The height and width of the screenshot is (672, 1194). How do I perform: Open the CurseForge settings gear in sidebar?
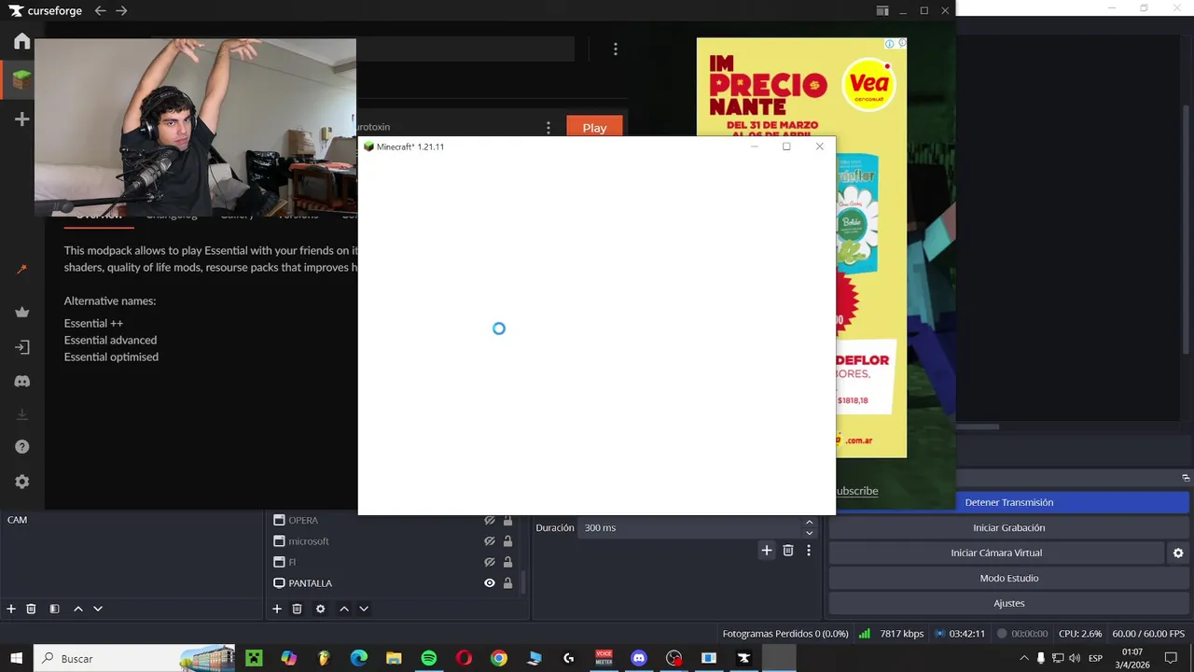(21, 482)
